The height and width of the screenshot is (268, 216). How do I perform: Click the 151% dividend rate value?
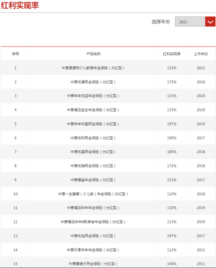click(x=172, y=180)
